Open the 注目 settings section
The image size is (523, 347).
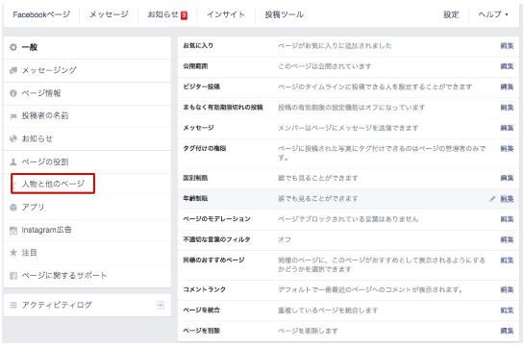tap(87, 253)
